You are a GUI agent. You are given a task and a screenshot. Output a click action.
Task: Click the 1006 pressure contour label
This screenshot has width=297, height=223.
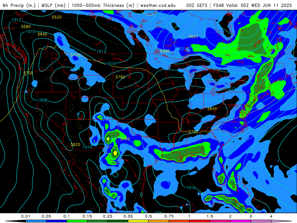click(x=248, y=67)
